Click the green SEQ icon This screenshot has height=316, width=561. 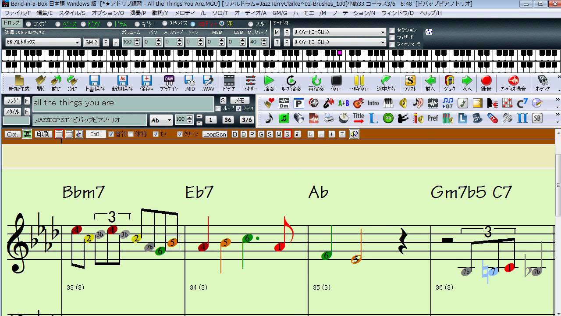[388, 118]
